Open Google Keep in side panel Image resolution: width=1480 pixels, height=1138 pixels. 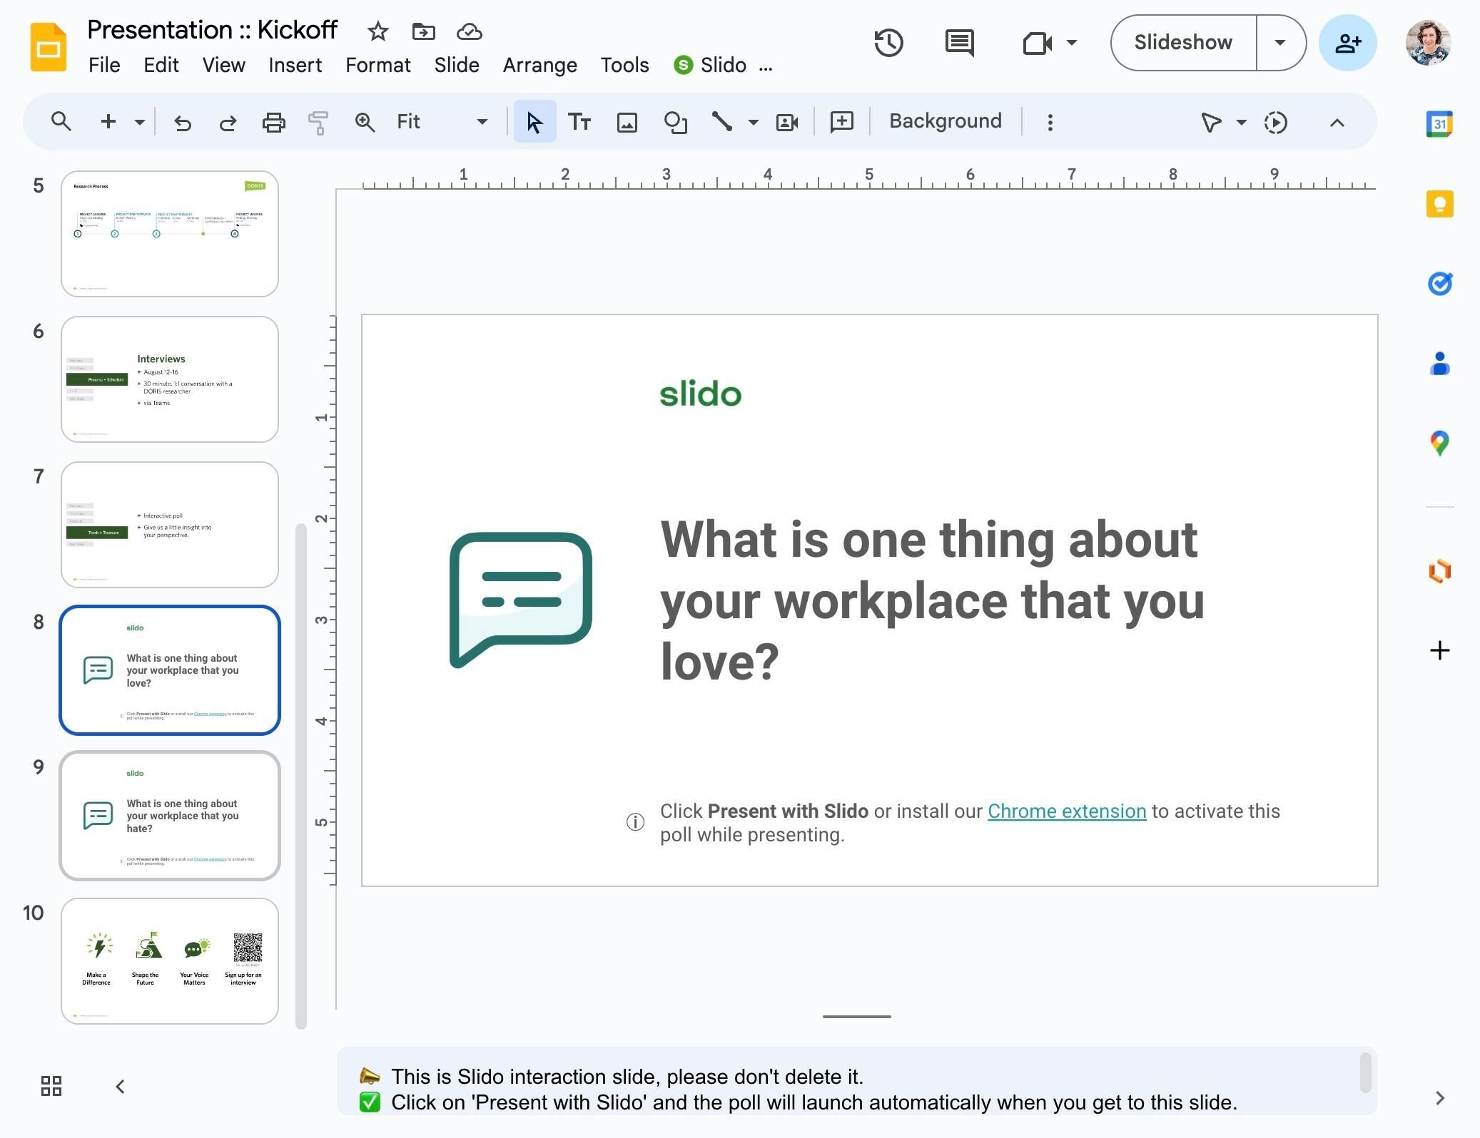click(x=1439, y=205)
